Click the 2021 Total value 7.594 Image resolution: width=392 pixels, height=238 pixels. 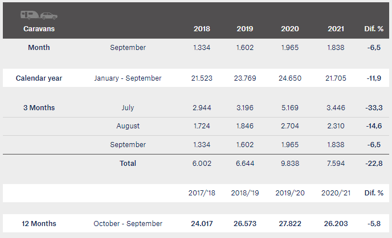tap(336, 164)
